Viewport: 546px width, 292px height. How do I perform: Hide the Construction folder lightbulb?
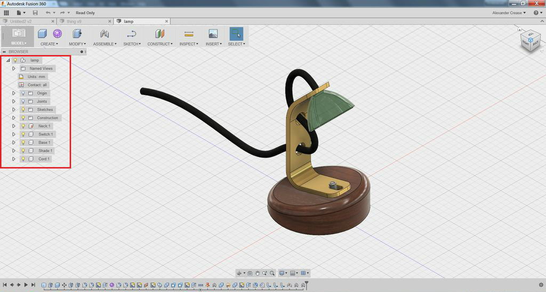[23, 118]
